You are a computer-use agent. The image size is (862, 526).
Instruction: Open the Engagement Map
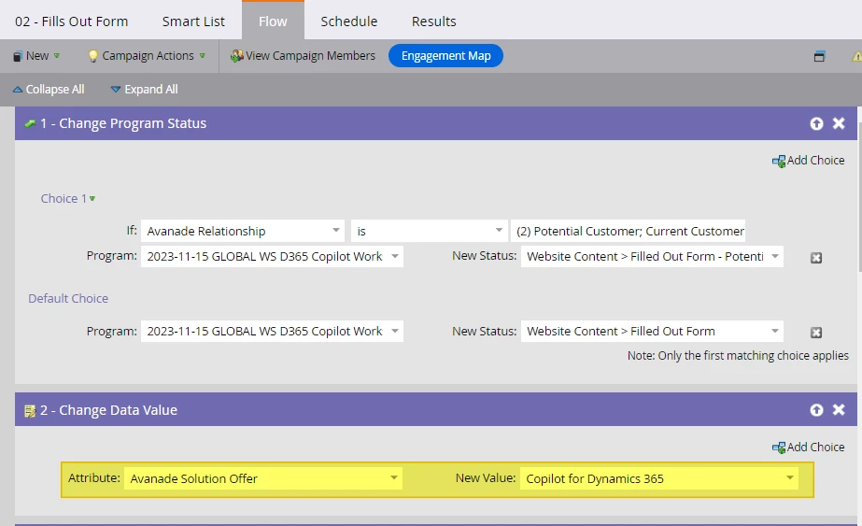pyautogui.click(x=445, y=55)
